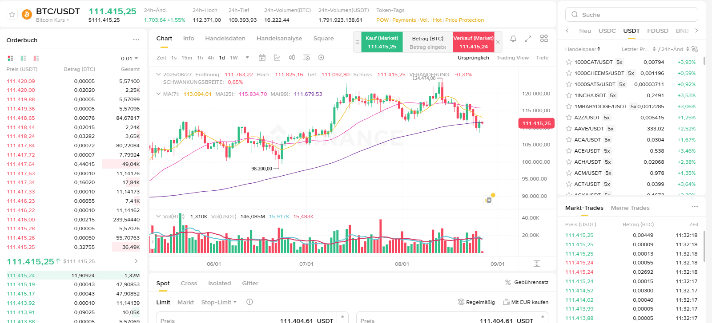Click Kauf (Market) green button
The width and height of the screenshot is (712, 323).
point(382,42)
